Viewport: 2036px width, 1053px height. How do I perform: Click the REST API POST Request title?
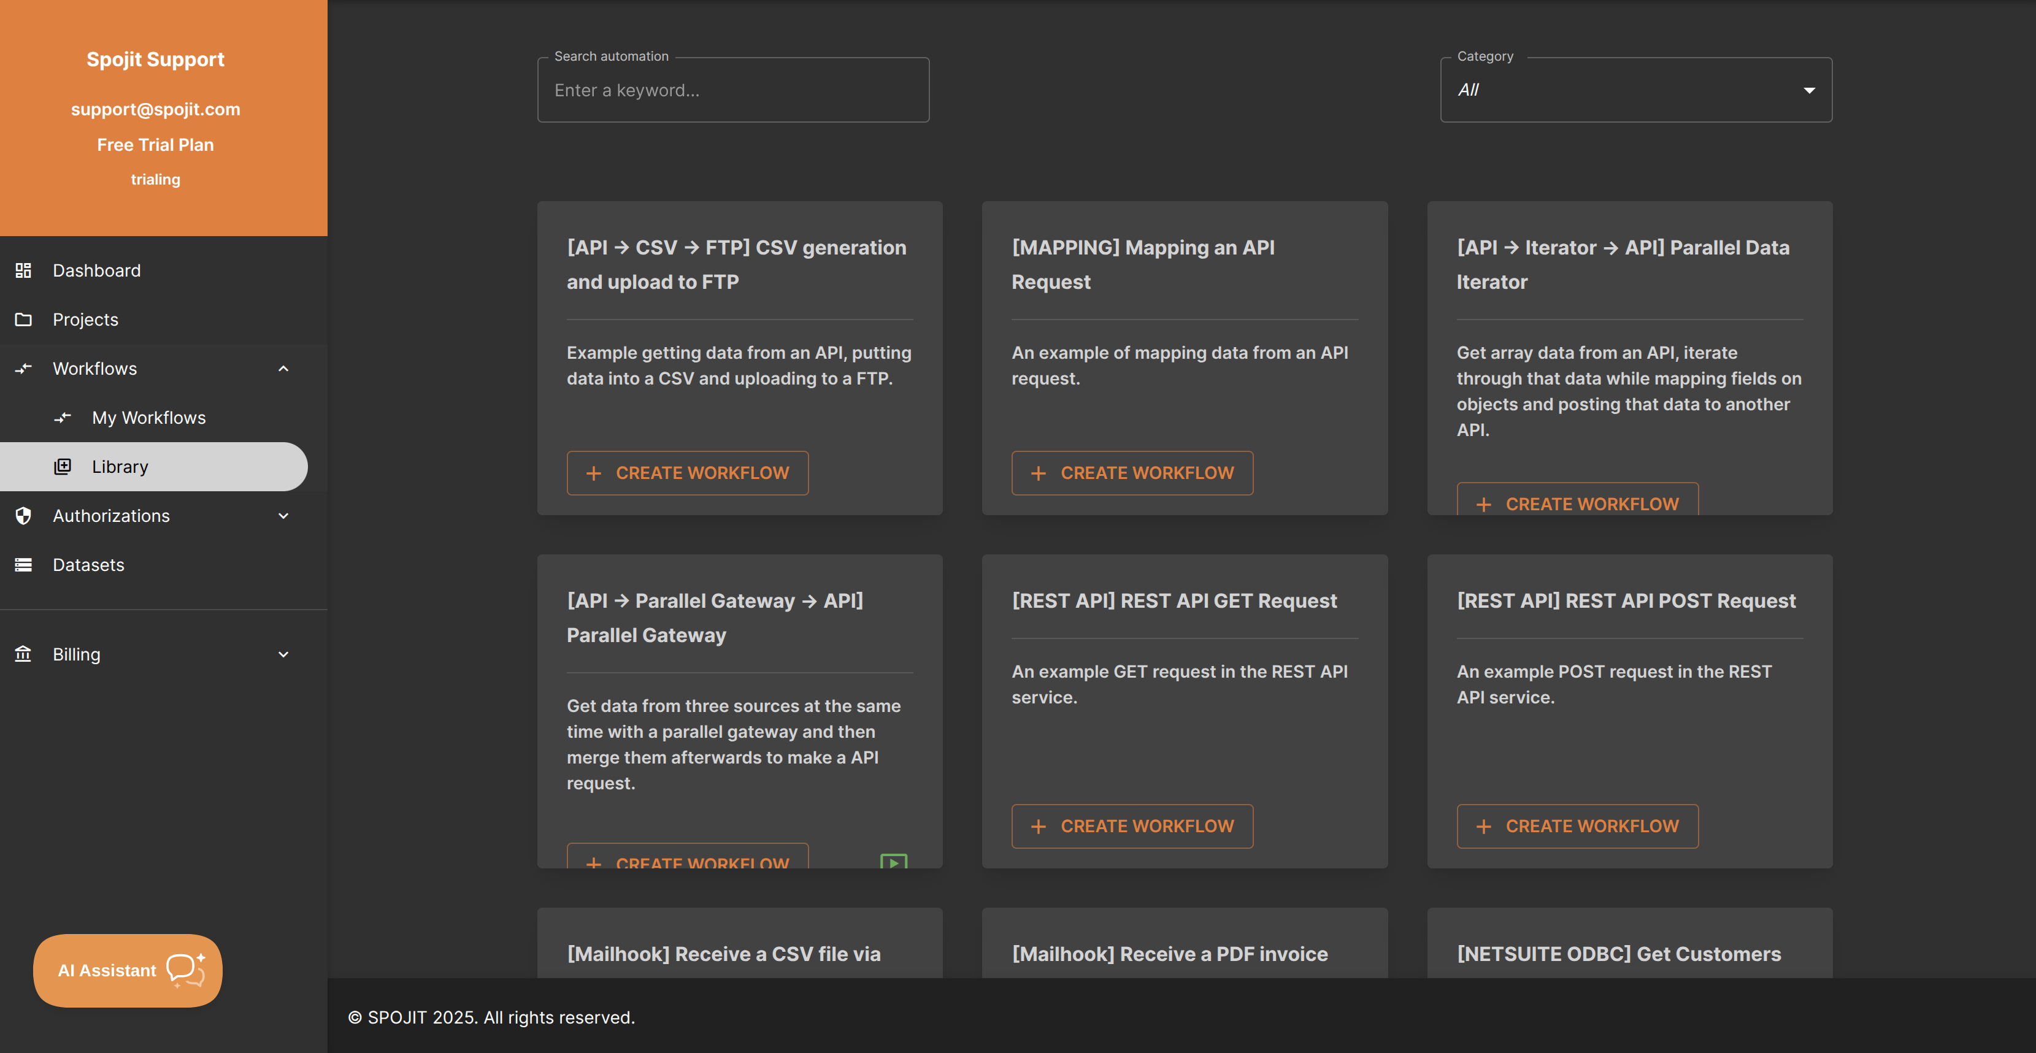1627,600
